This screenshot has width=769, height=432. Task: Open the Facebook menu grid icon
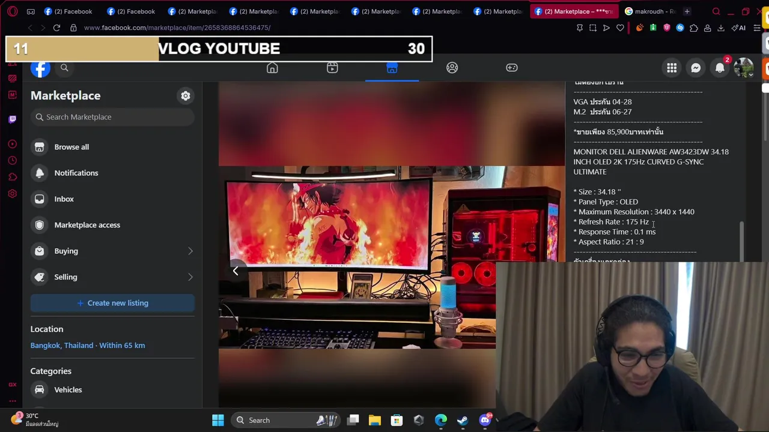(672, 68)
